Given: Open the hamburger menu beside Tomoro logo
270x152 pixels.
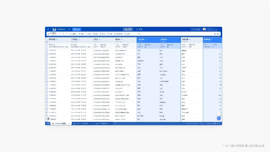Looking at the screenshot, I should click(x=48, y=29).
